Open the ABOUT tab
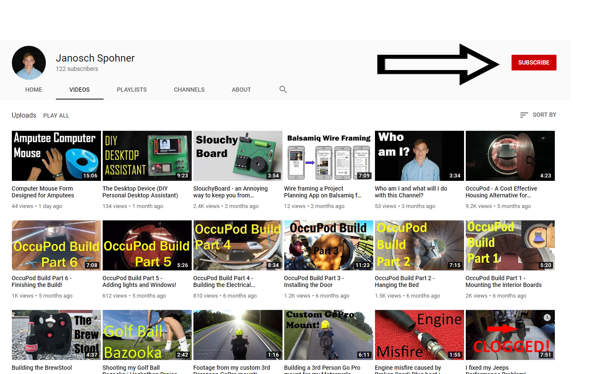 click(x=241, y=90)
